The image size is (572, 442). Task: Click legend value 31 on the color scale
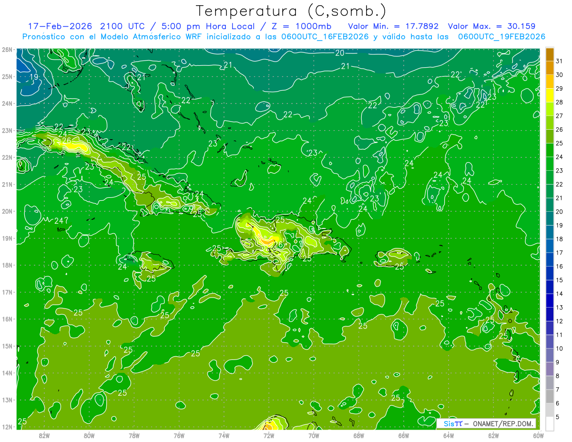560,61
